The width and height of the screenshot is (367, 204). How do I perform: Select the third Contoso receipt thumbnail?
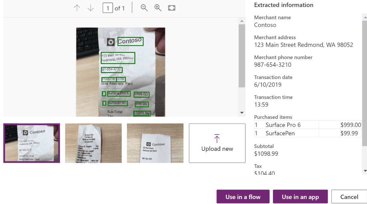point(155,143)
